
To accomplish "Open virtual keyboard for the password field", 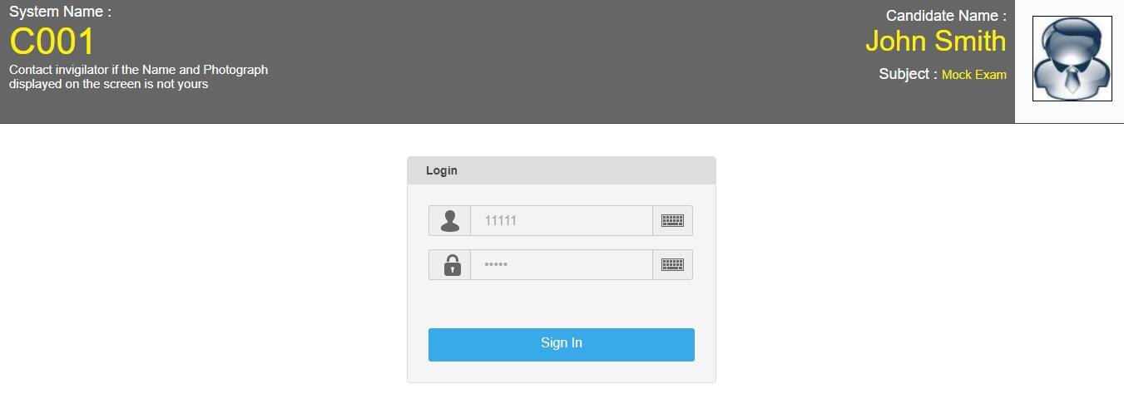I will (672, 265).
